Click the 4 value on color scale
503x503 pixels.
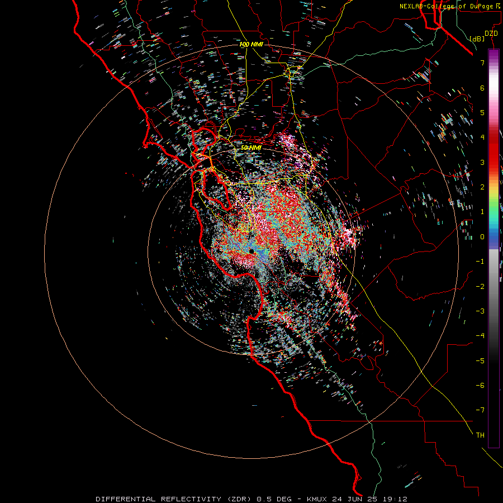pos(482,137)
